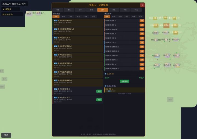Buy 澳大利亚短裤 x5 with 购买 button
The height and width of the screenshot is (139, 197).
(x=99, y=91)
